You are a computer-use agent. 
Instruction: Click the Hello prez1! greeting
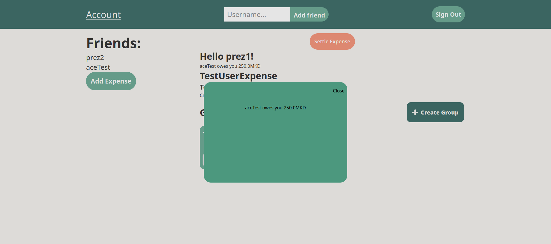226,57
